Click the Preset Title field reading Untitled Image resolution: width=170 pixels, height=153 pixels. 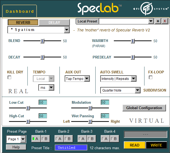(x=71, y=148)
